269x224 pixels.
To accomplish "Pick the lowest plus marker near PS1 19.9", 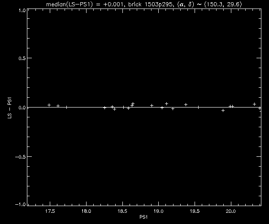I will 223,111.
